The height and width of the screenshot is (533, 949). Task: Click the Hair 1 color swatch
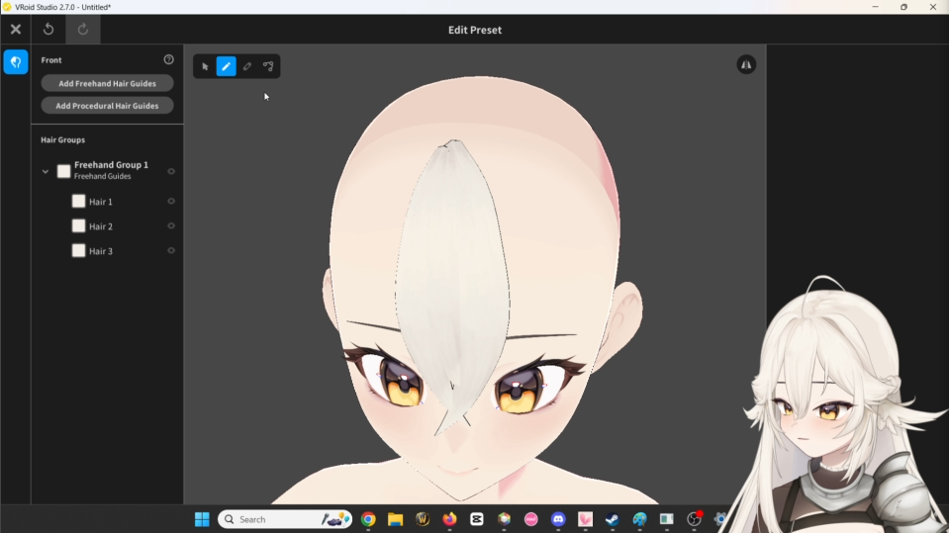[79, 201]
